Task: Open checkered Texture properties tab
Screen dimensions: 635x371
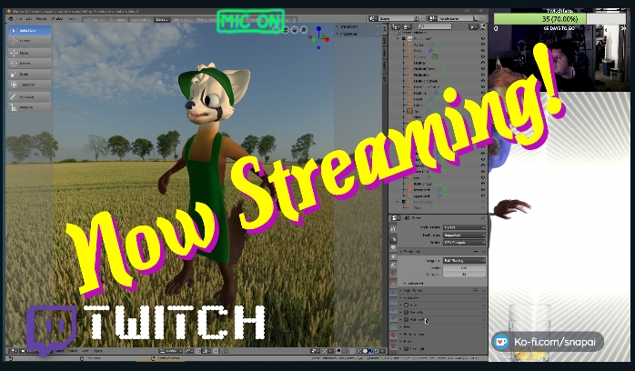Action: pos(393,346)
